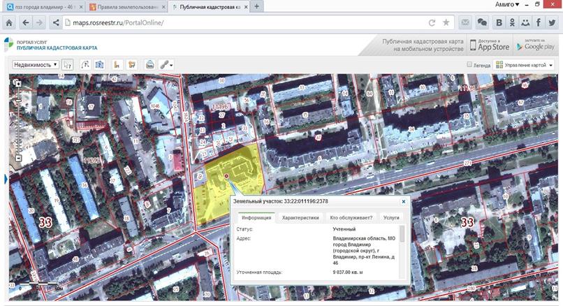Select the measure distance tool

click(x=85, y=65)
